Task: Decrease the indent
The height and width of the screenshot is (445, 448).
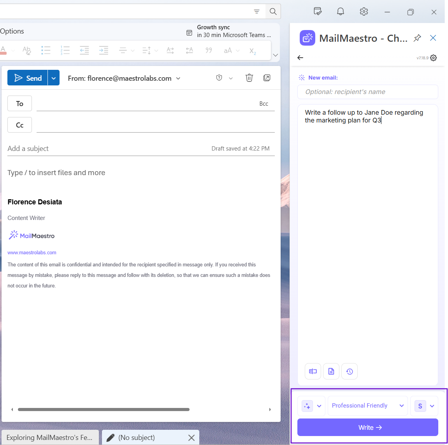Action: point(84,50)
